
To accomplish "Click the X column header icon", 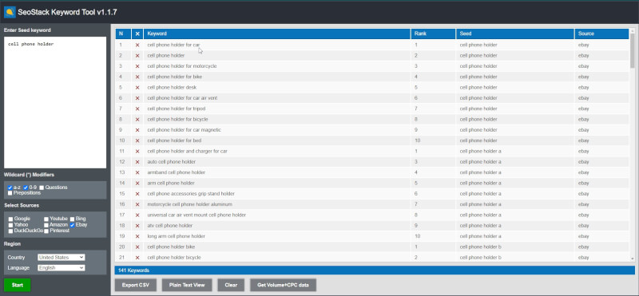I will coord(137,34).
